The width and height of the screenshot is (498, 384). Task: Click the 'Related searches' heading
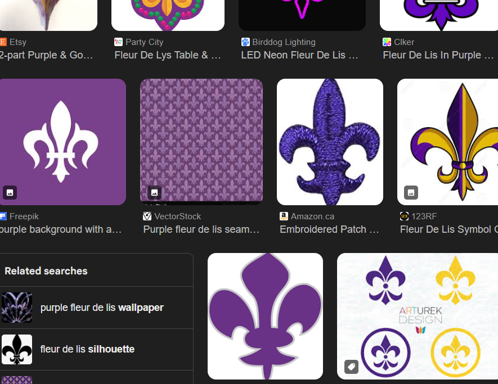coord(46,270)
